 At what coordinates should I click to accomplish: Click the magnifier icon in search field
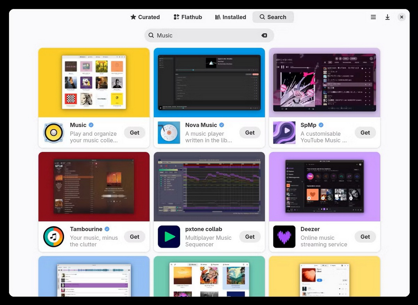coord(151,35)
